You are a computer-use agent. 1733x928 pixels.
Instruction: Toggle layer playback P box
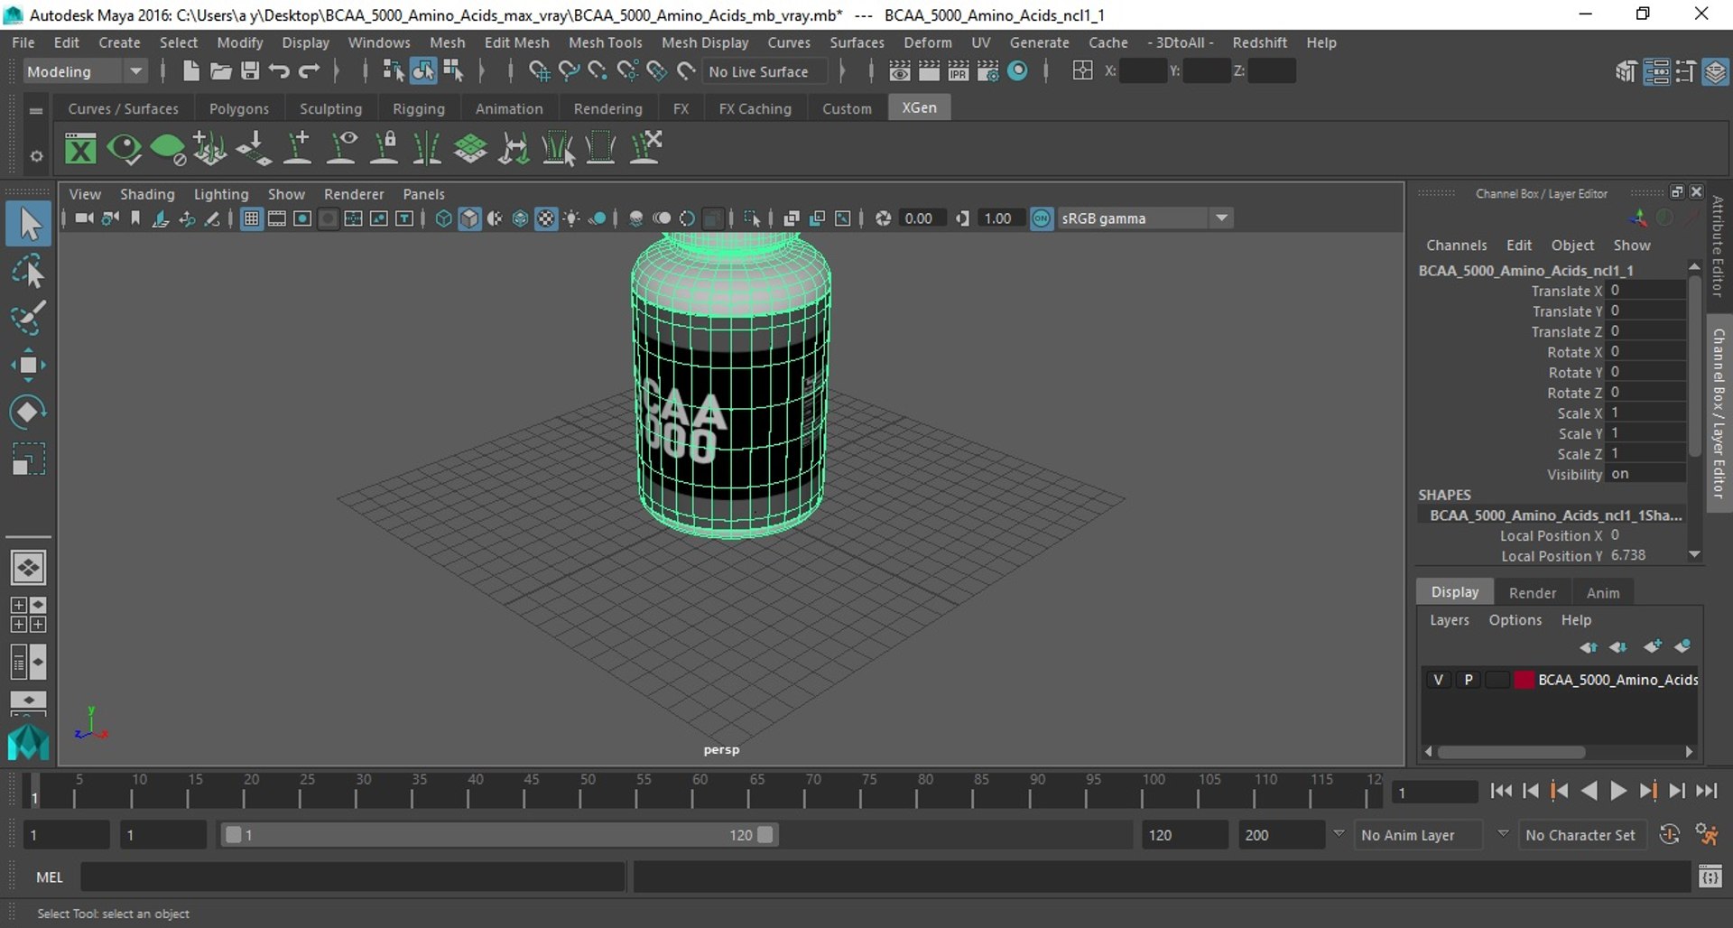pos(1469,680)
